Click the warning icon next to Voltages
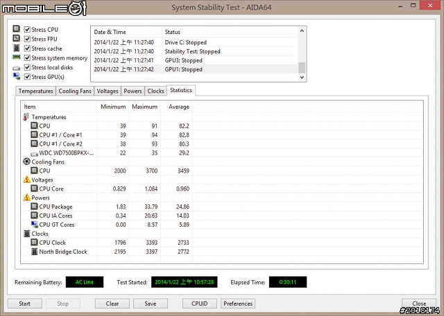This screenshot has width=444, height=316. pyautogui.click(x=26, y=179)
